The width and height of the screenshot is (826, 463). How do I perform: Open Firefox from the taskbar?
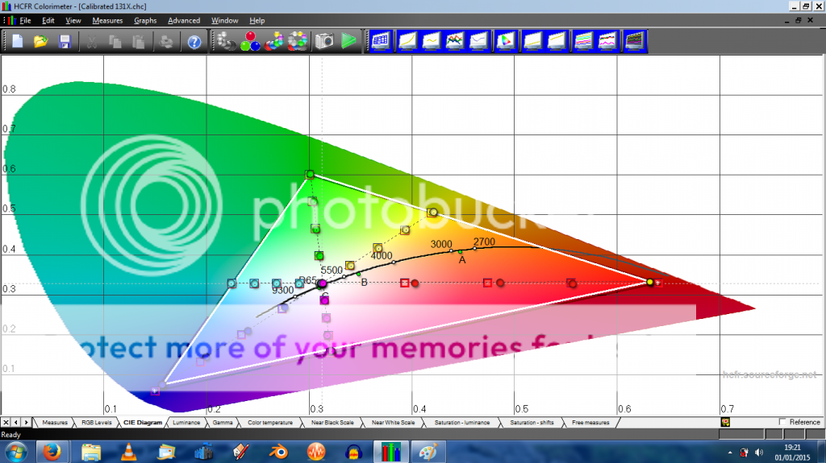pos(52,452)
